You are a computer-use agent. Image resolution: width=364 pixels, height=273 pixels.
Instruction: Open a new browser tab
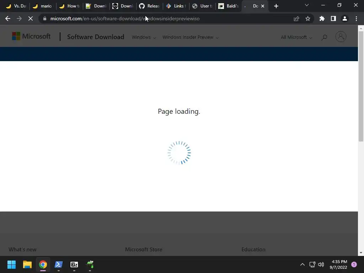pos(276,6)
